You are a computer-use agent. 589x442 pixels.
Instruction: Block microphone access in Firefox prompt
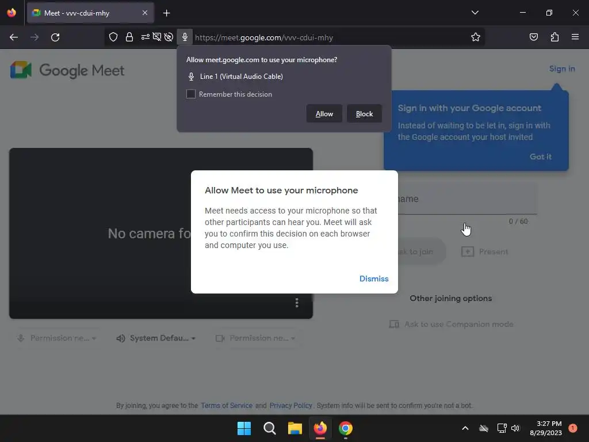click(x=364, y=113)
